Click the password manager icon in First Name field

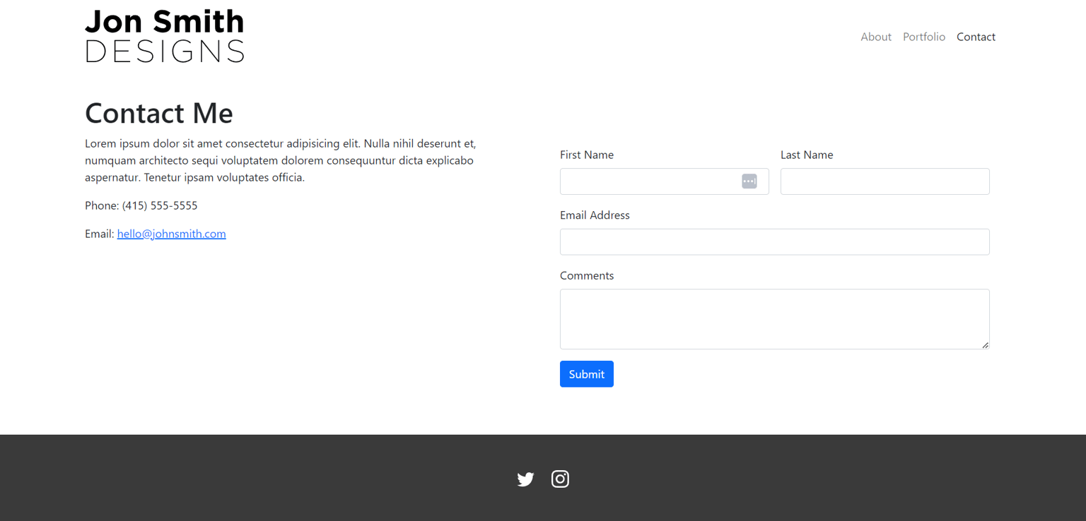(749, 181)
